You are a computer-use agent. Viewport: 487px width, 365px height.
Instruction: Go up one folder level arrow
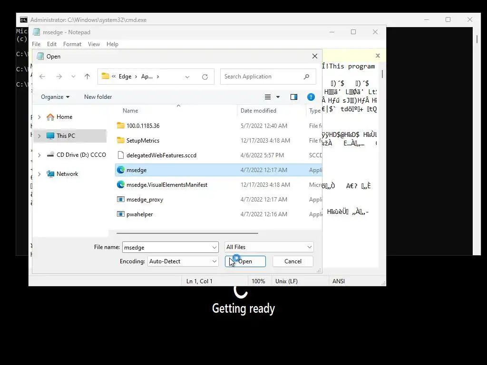point(88,77)
